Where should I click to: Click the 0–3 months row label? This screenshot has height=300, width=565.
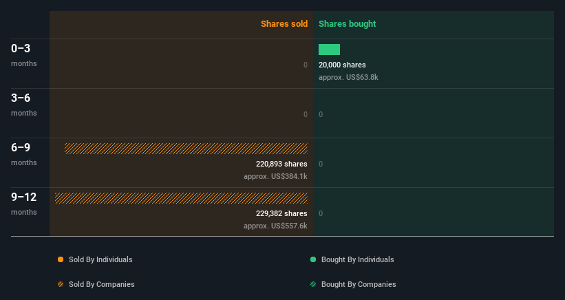(24, 55)
